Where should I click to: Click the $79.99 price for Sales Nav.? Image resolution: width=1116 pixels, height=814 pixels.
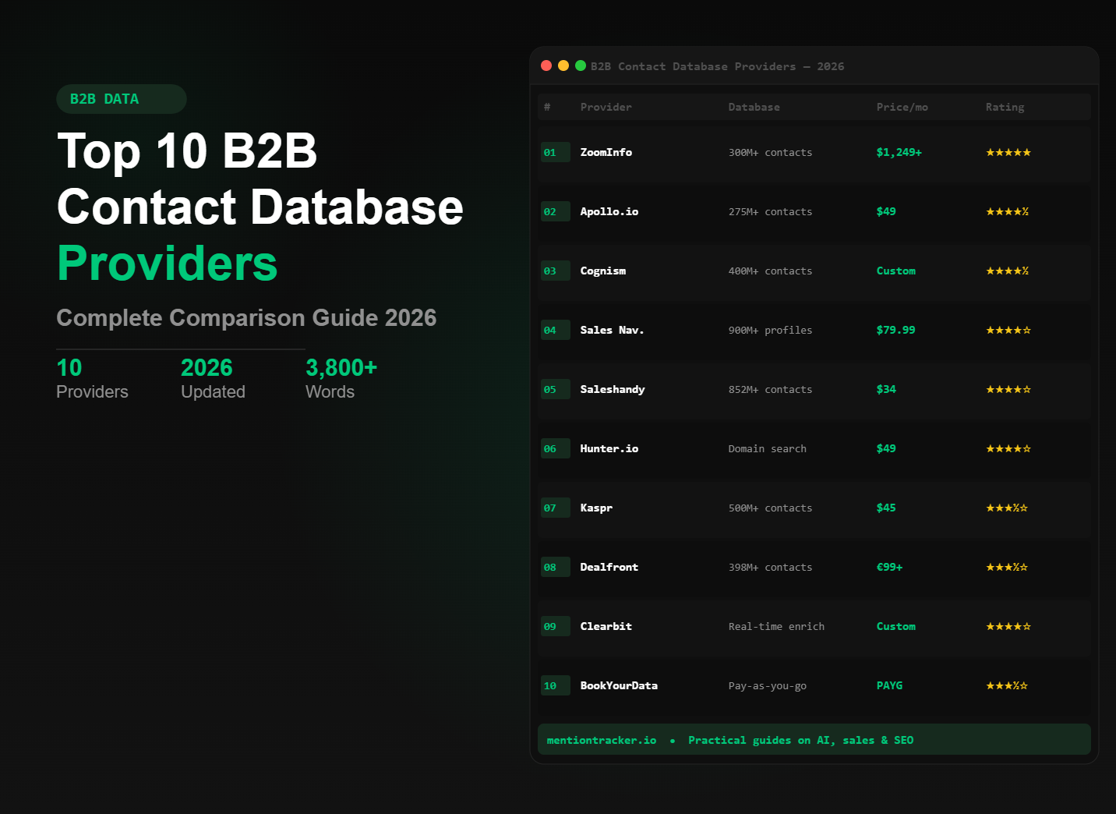(x=896, y=331)
